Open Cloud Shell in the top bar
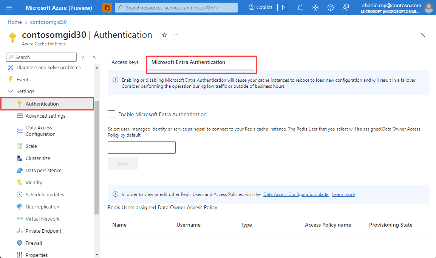 tap(285, 7)
